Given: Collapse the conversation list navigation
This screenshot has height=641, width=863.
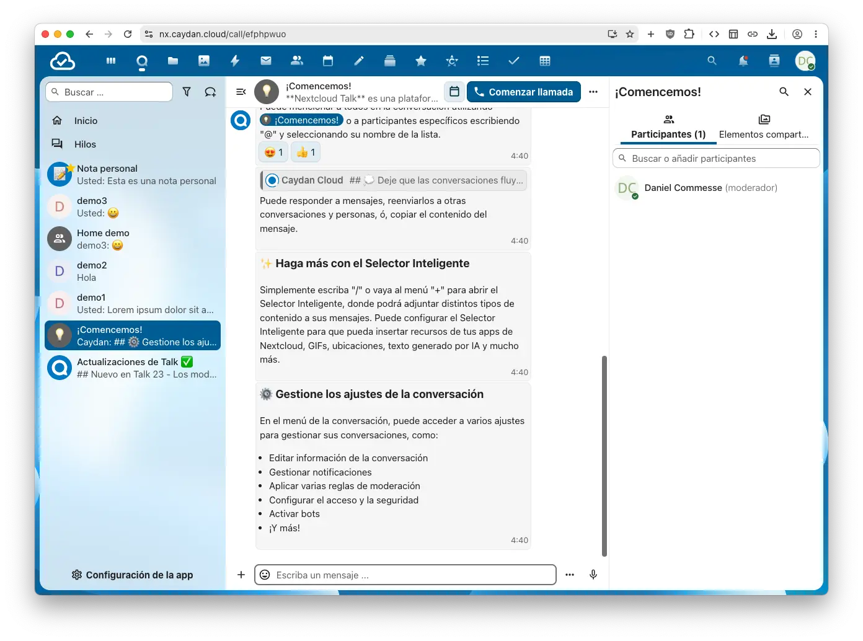Looking at the screenshot, I should 241,92.
